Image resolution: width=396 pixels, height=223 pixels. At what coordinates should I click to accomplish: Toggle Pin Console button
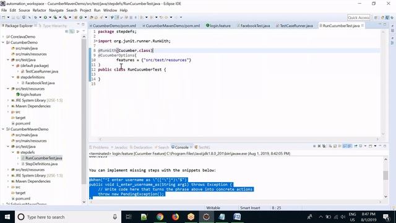tap(356, 146)
